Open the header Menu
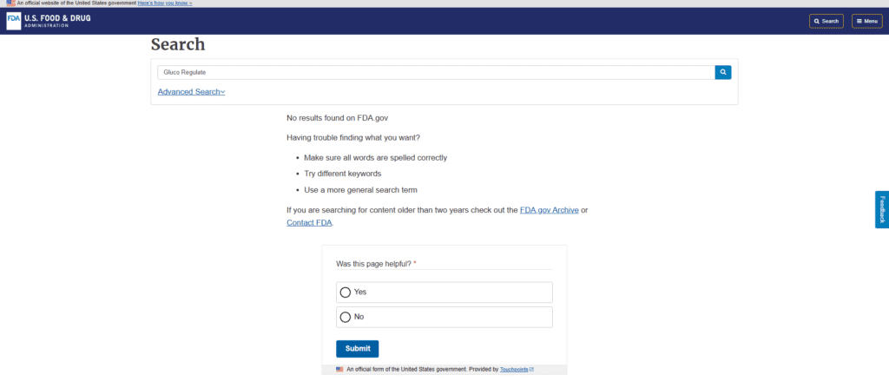 click(867, 21)
